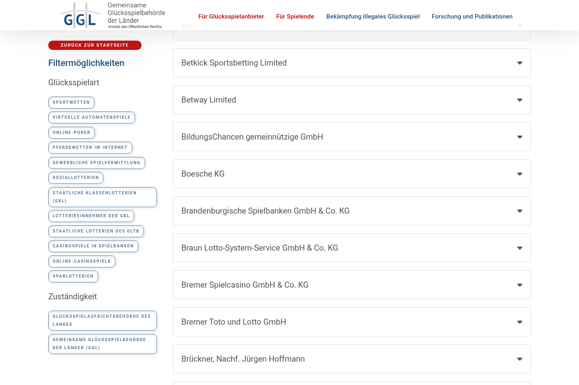Open the Für Spielende menu
Image resolution: width=579 pixels, height=385 pixels.
(295, 16)
